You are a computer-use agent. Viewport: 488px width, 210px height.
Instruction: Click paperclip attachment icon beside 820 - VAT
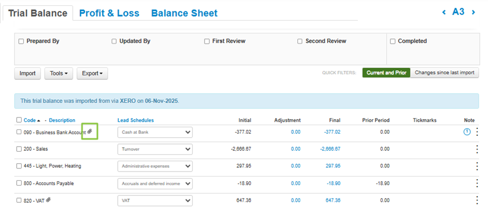(49, 200)
